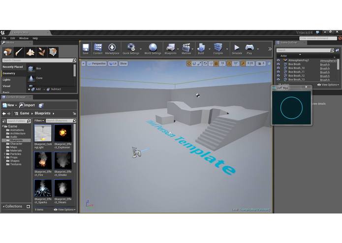Open the Edit menu
Screen dimensions: 342x243
[13, 38]
